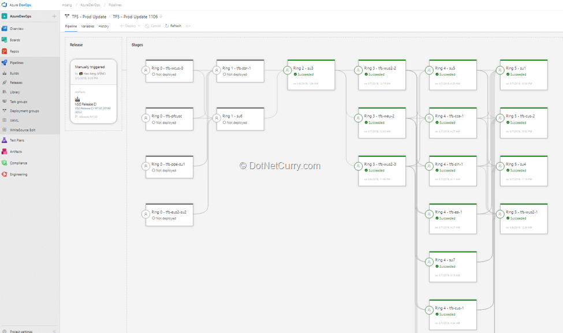Click Not deployed status on Ring 1 - su6
The image size is (563, 333).
coord(235,122)
